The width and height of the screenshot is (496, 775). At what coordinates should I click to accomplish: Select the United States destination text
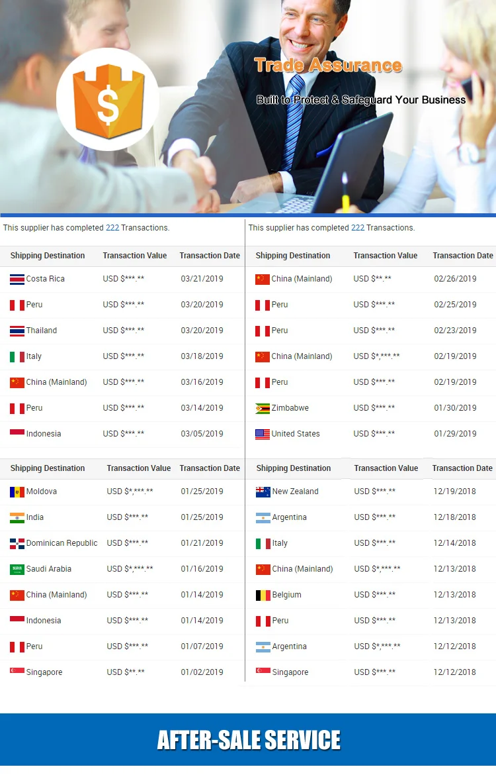coord(296,433)
